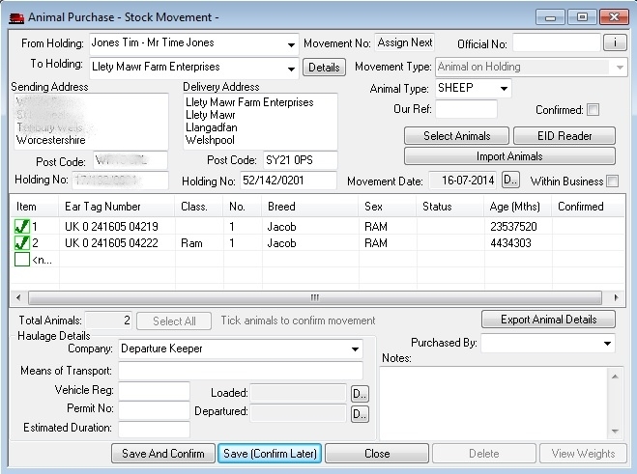Image resolution: width=637 pixels, height=474 pixels.
Task: Expand the From Holding dropdown
Action: (292, 44)
